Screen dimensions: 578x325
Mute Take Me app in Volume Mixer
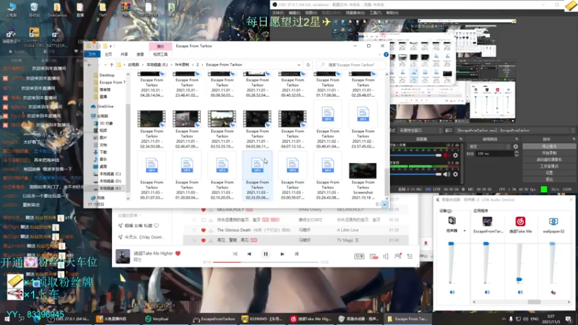point(520,292)
